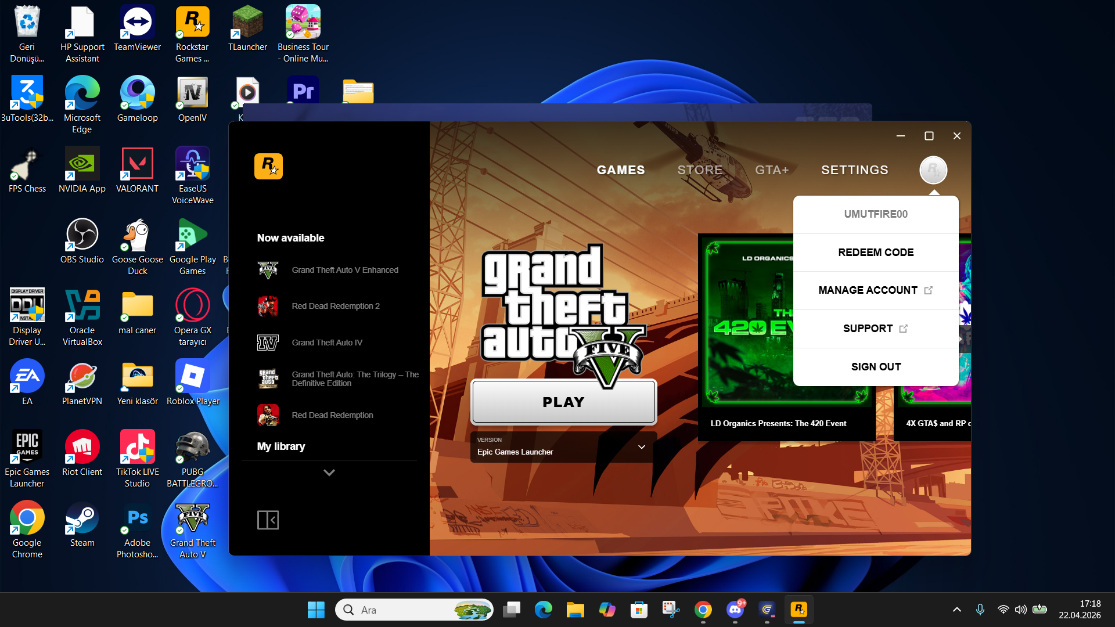Open TikTok LIVE Studio desktop icon

[137, 459]
